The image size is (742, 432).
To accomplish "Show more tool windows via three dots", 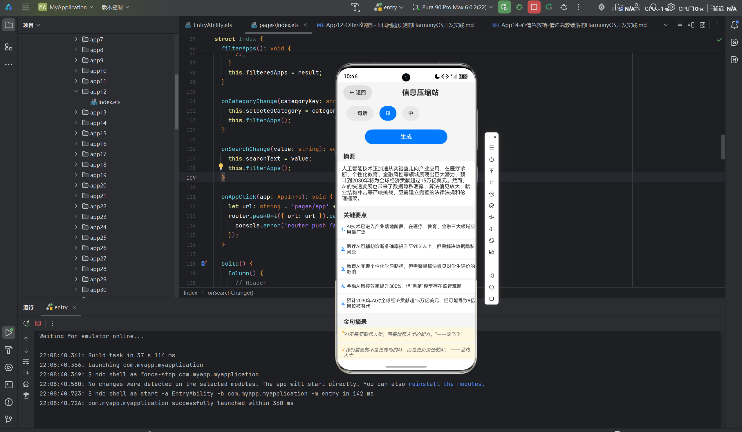I will (x=8, y=64).
